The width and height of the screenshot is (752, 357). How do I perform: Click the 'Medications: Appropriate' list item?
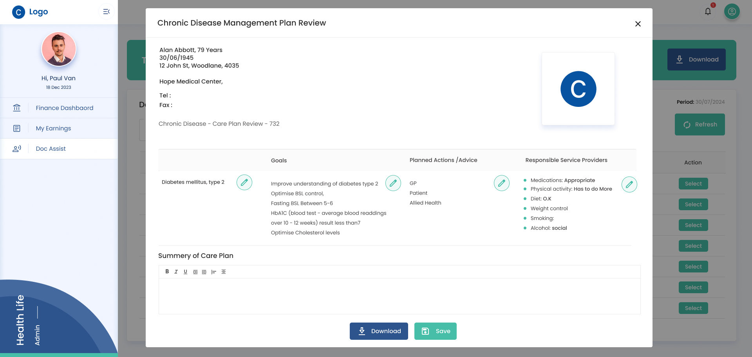(563, 180)
